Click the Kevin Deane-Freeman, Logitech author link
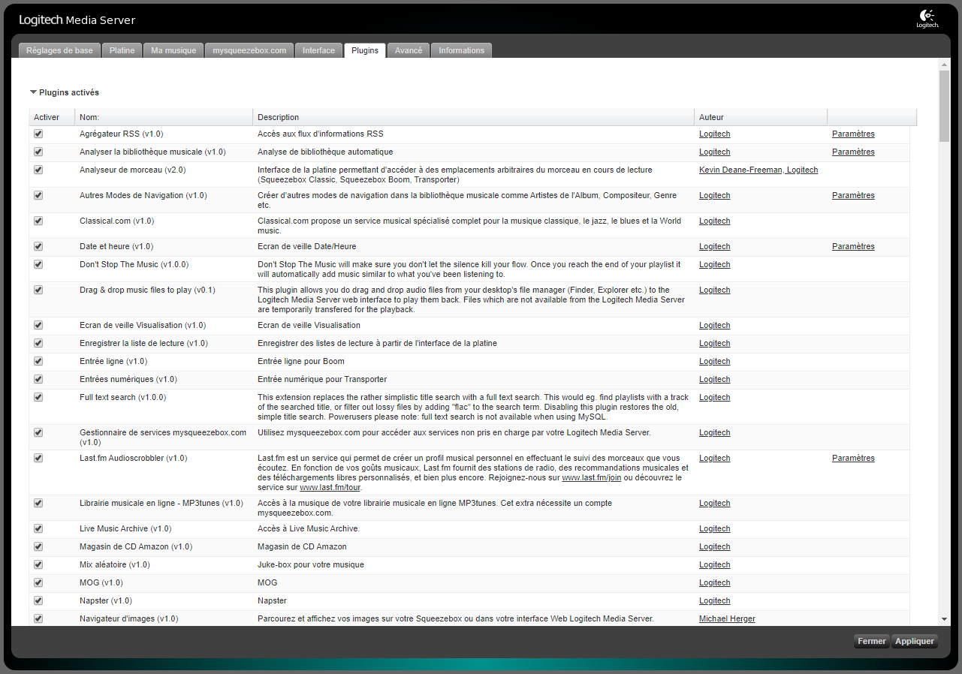 click(x=758, y=170)
